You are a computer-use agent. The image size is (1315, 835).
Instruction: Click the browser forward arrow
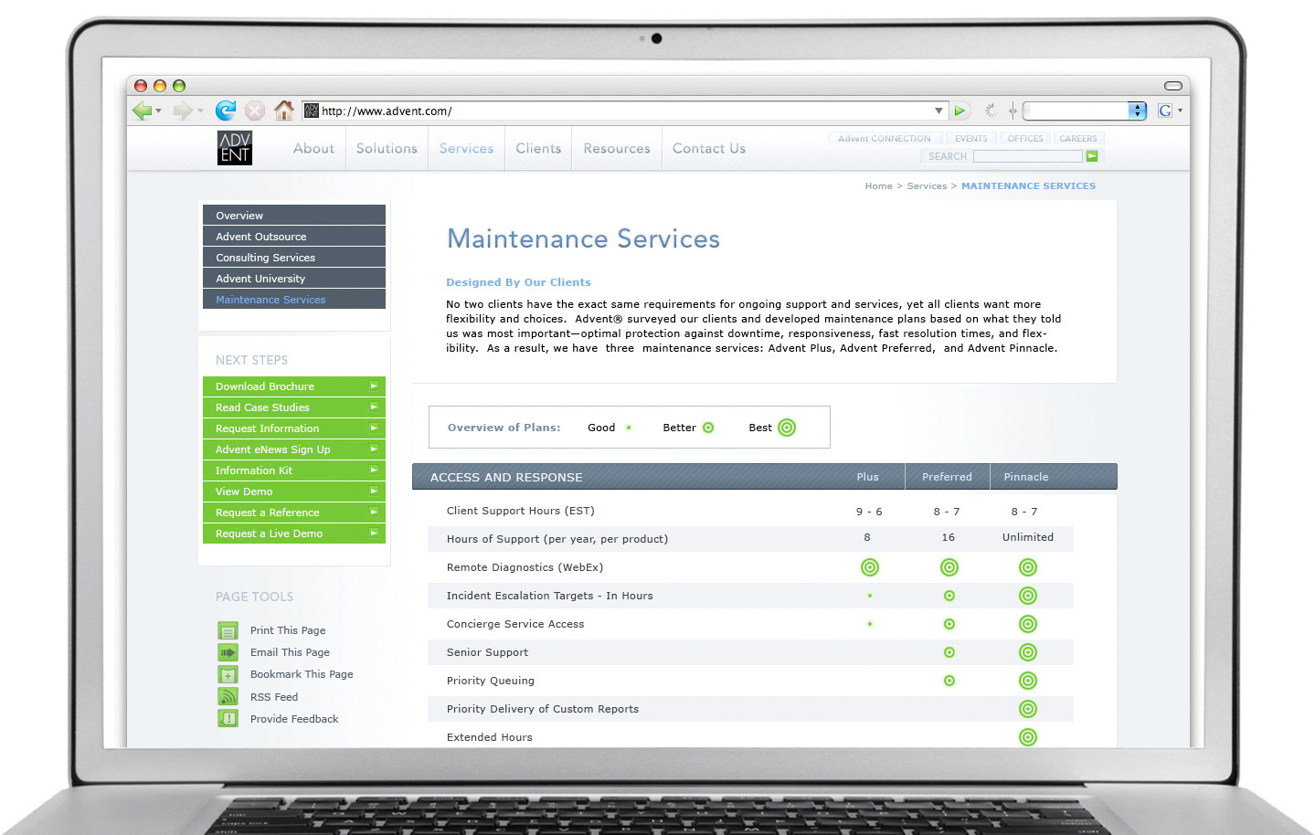pos(182,111)
